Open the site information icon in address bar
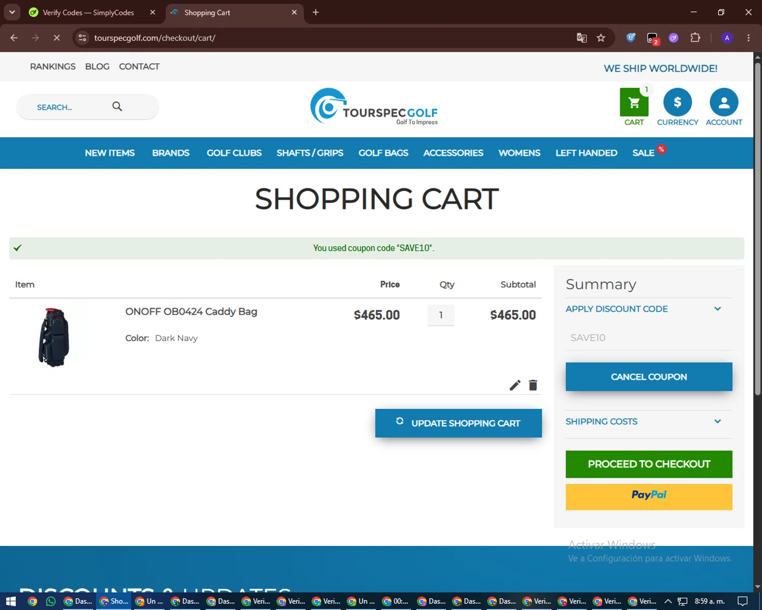 (83, 38)
